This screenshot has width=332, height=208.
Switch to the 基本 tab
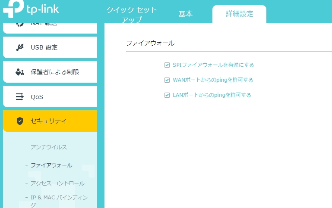pyautogui.click(x=186, y=14)
